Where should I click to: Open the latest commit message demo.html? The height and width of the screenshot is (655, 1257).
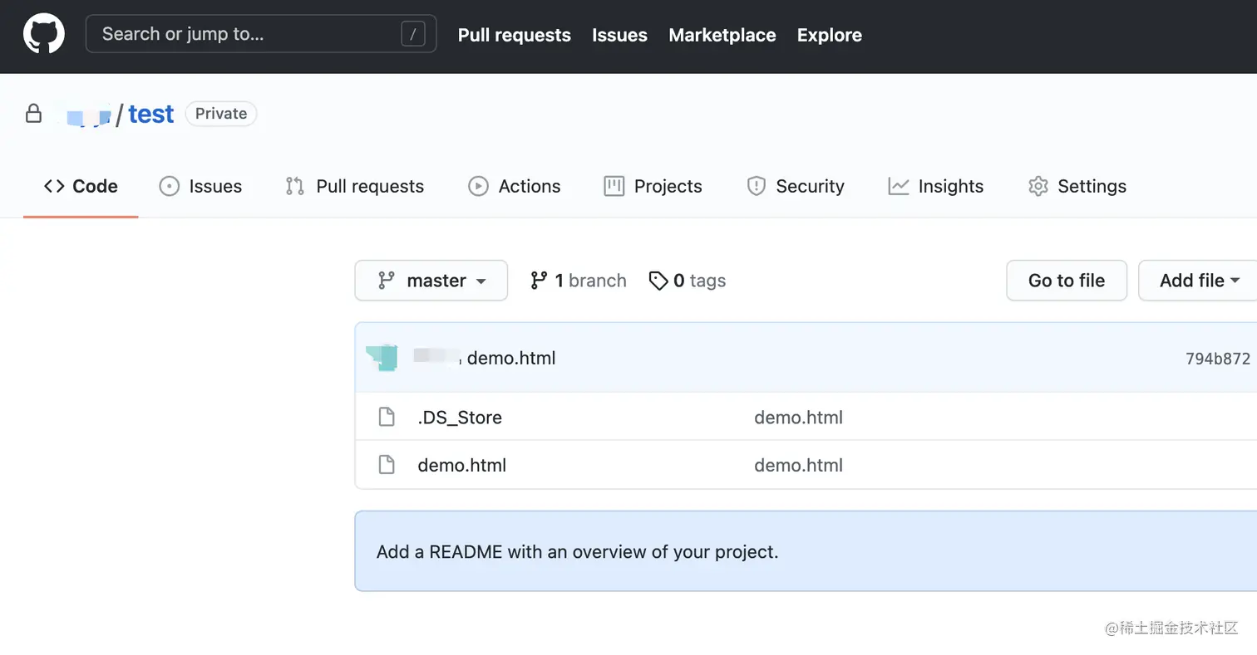(511, 358)
